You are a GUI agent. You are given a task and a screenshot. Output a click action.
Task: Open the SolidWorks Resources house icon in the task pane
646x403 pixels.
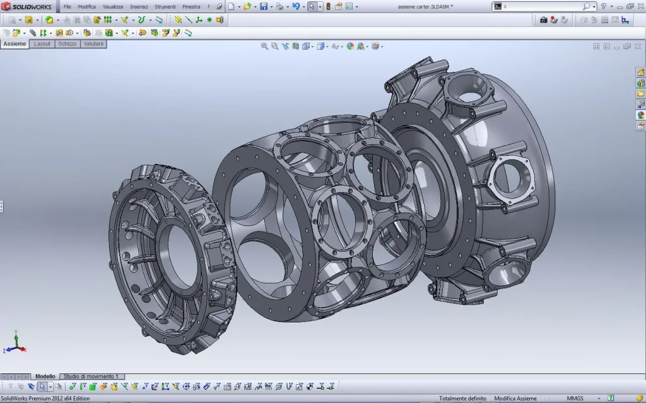coord(641,72)
